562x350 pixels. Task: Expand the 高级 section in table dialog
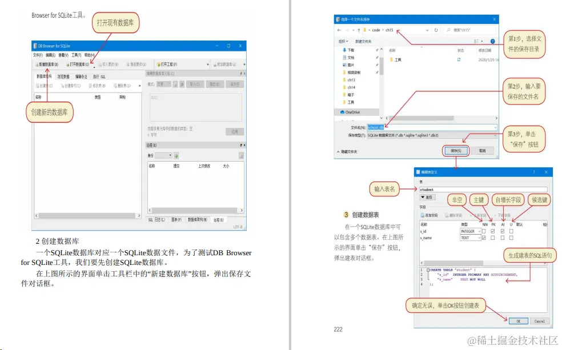click(427, 198)
